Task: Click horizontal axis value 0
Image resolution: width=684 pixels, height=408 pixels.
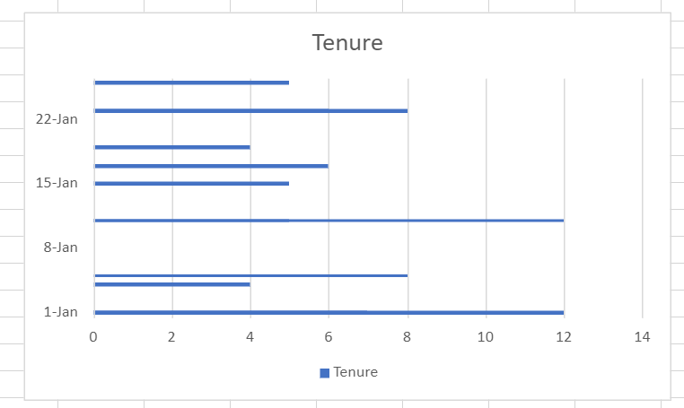Action: pyautogui.click(x=93, y=337)
